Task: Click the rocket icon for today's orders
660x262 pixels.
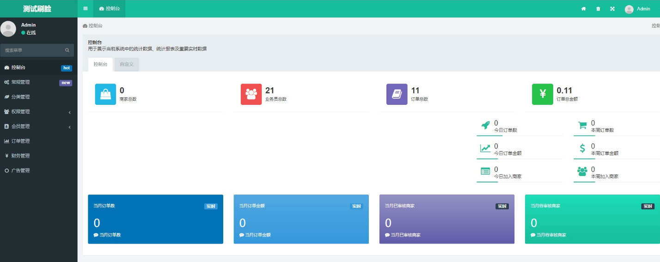Action: click(x=485, y=125)
